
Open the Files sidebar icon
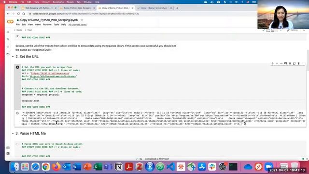(8, 54)
